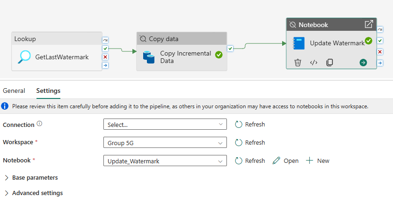The height and width of the screenshot is (203, 393).
Task: Click the Copy data header label
Action: pyautogui.click(x=163, y=39)
